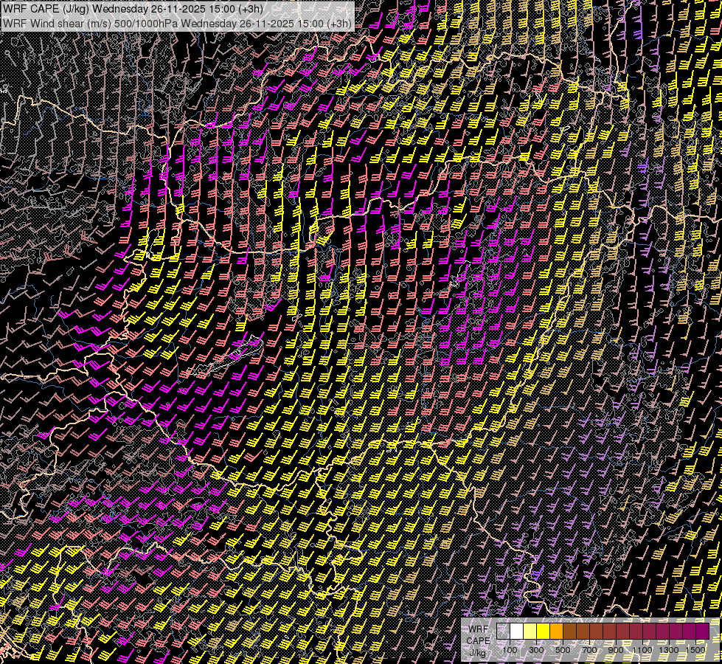Viewport: 722px width, 664px height.
Task: Select the hatched first box of the legend
Action: [x=504, y=632]
